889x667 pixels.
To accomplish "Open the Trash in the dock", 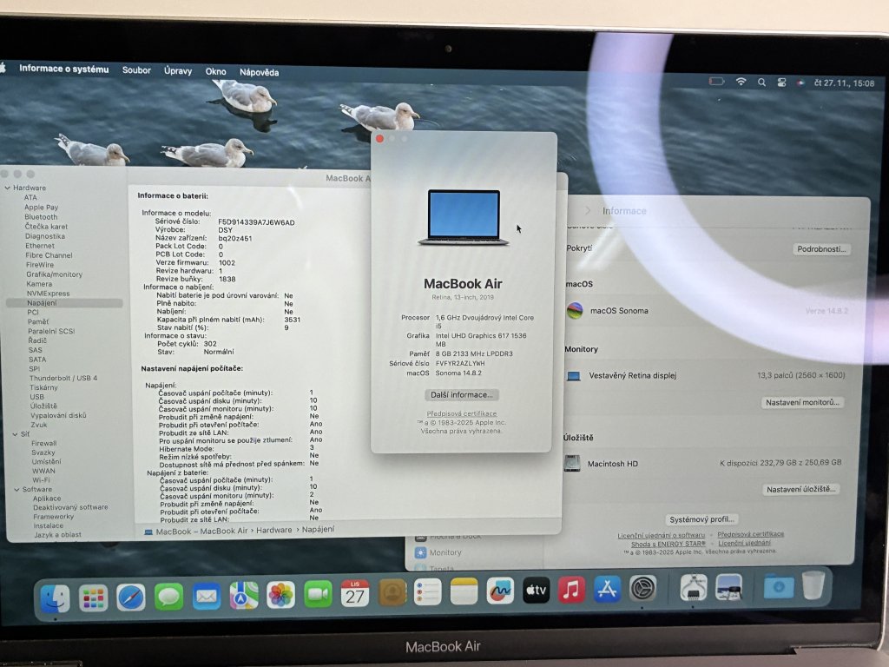I will coord(813,586).
